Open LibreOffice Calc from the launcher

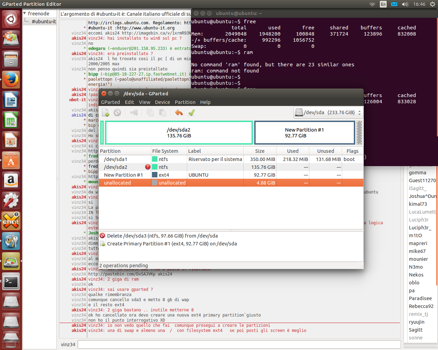click(x=11, y=120)
